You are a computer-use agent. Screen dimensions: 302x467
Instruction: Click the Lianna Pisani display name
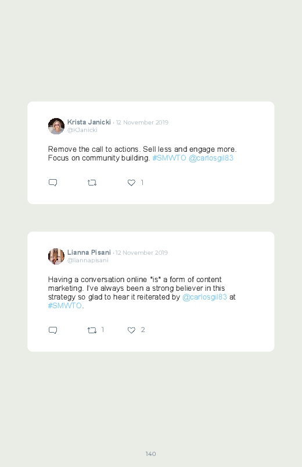point(89,252)
